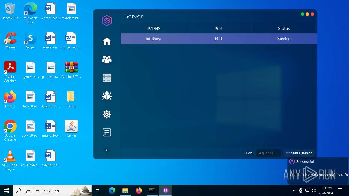Select the lakedecem Word document icon
The height and width of the screenshot is (196, 349).
[x=51, y=99]
